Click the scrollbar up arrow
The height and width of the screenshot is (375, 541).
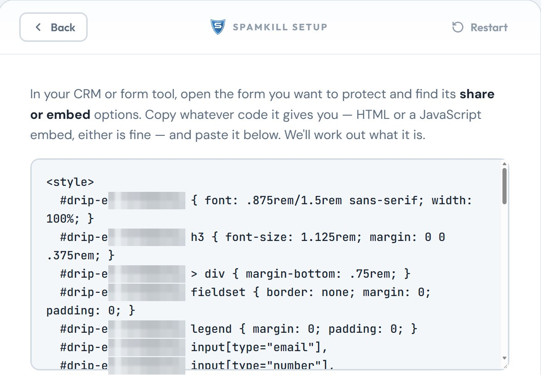504,164
